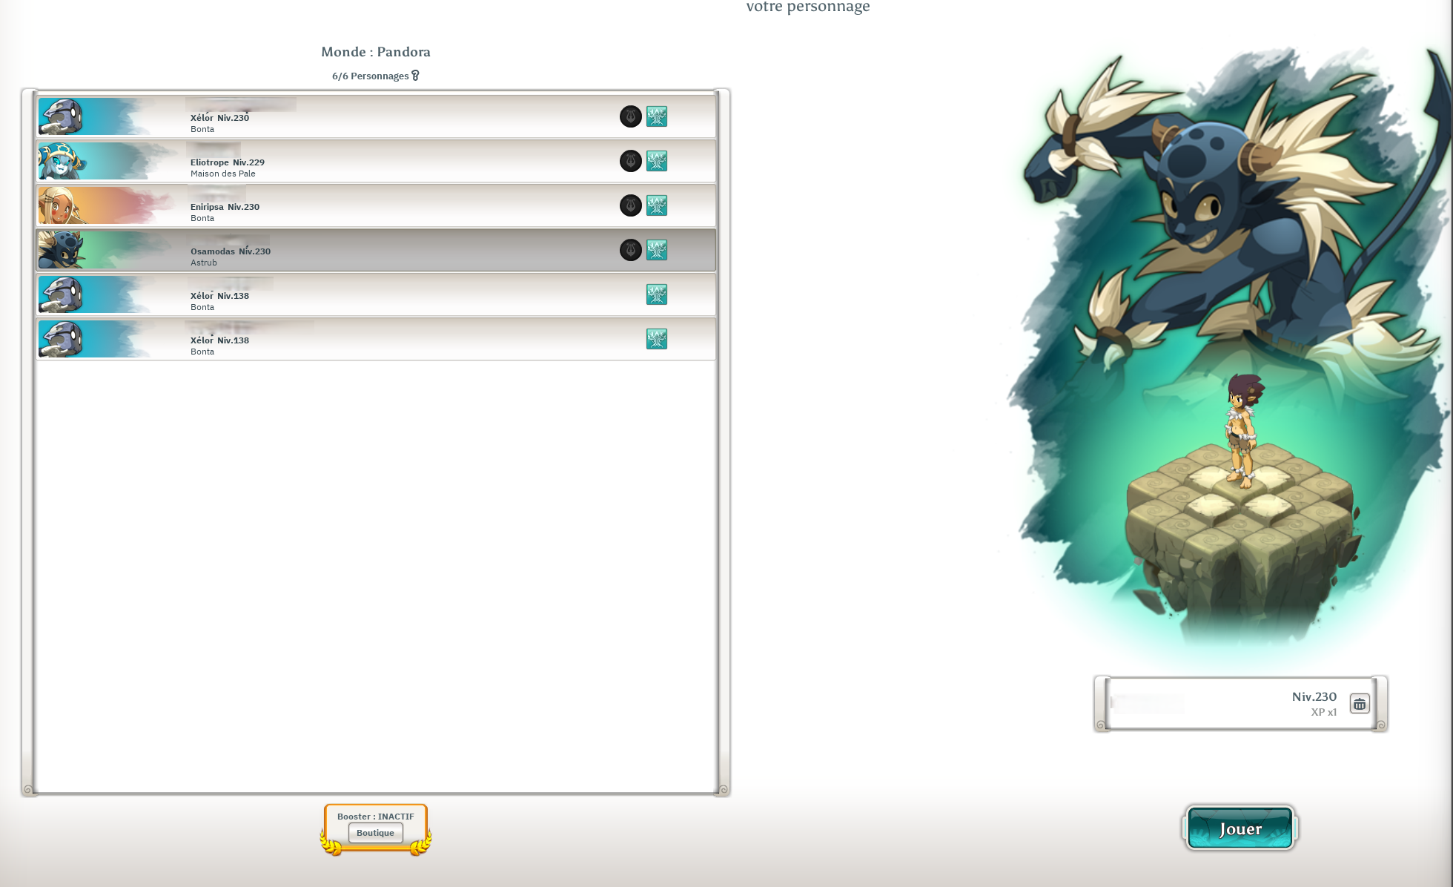The height and width of the screenshot is (887, 1453).
Task: Click the black emblem in Xélor Niv.230 row
Action: tap(631, 116)
